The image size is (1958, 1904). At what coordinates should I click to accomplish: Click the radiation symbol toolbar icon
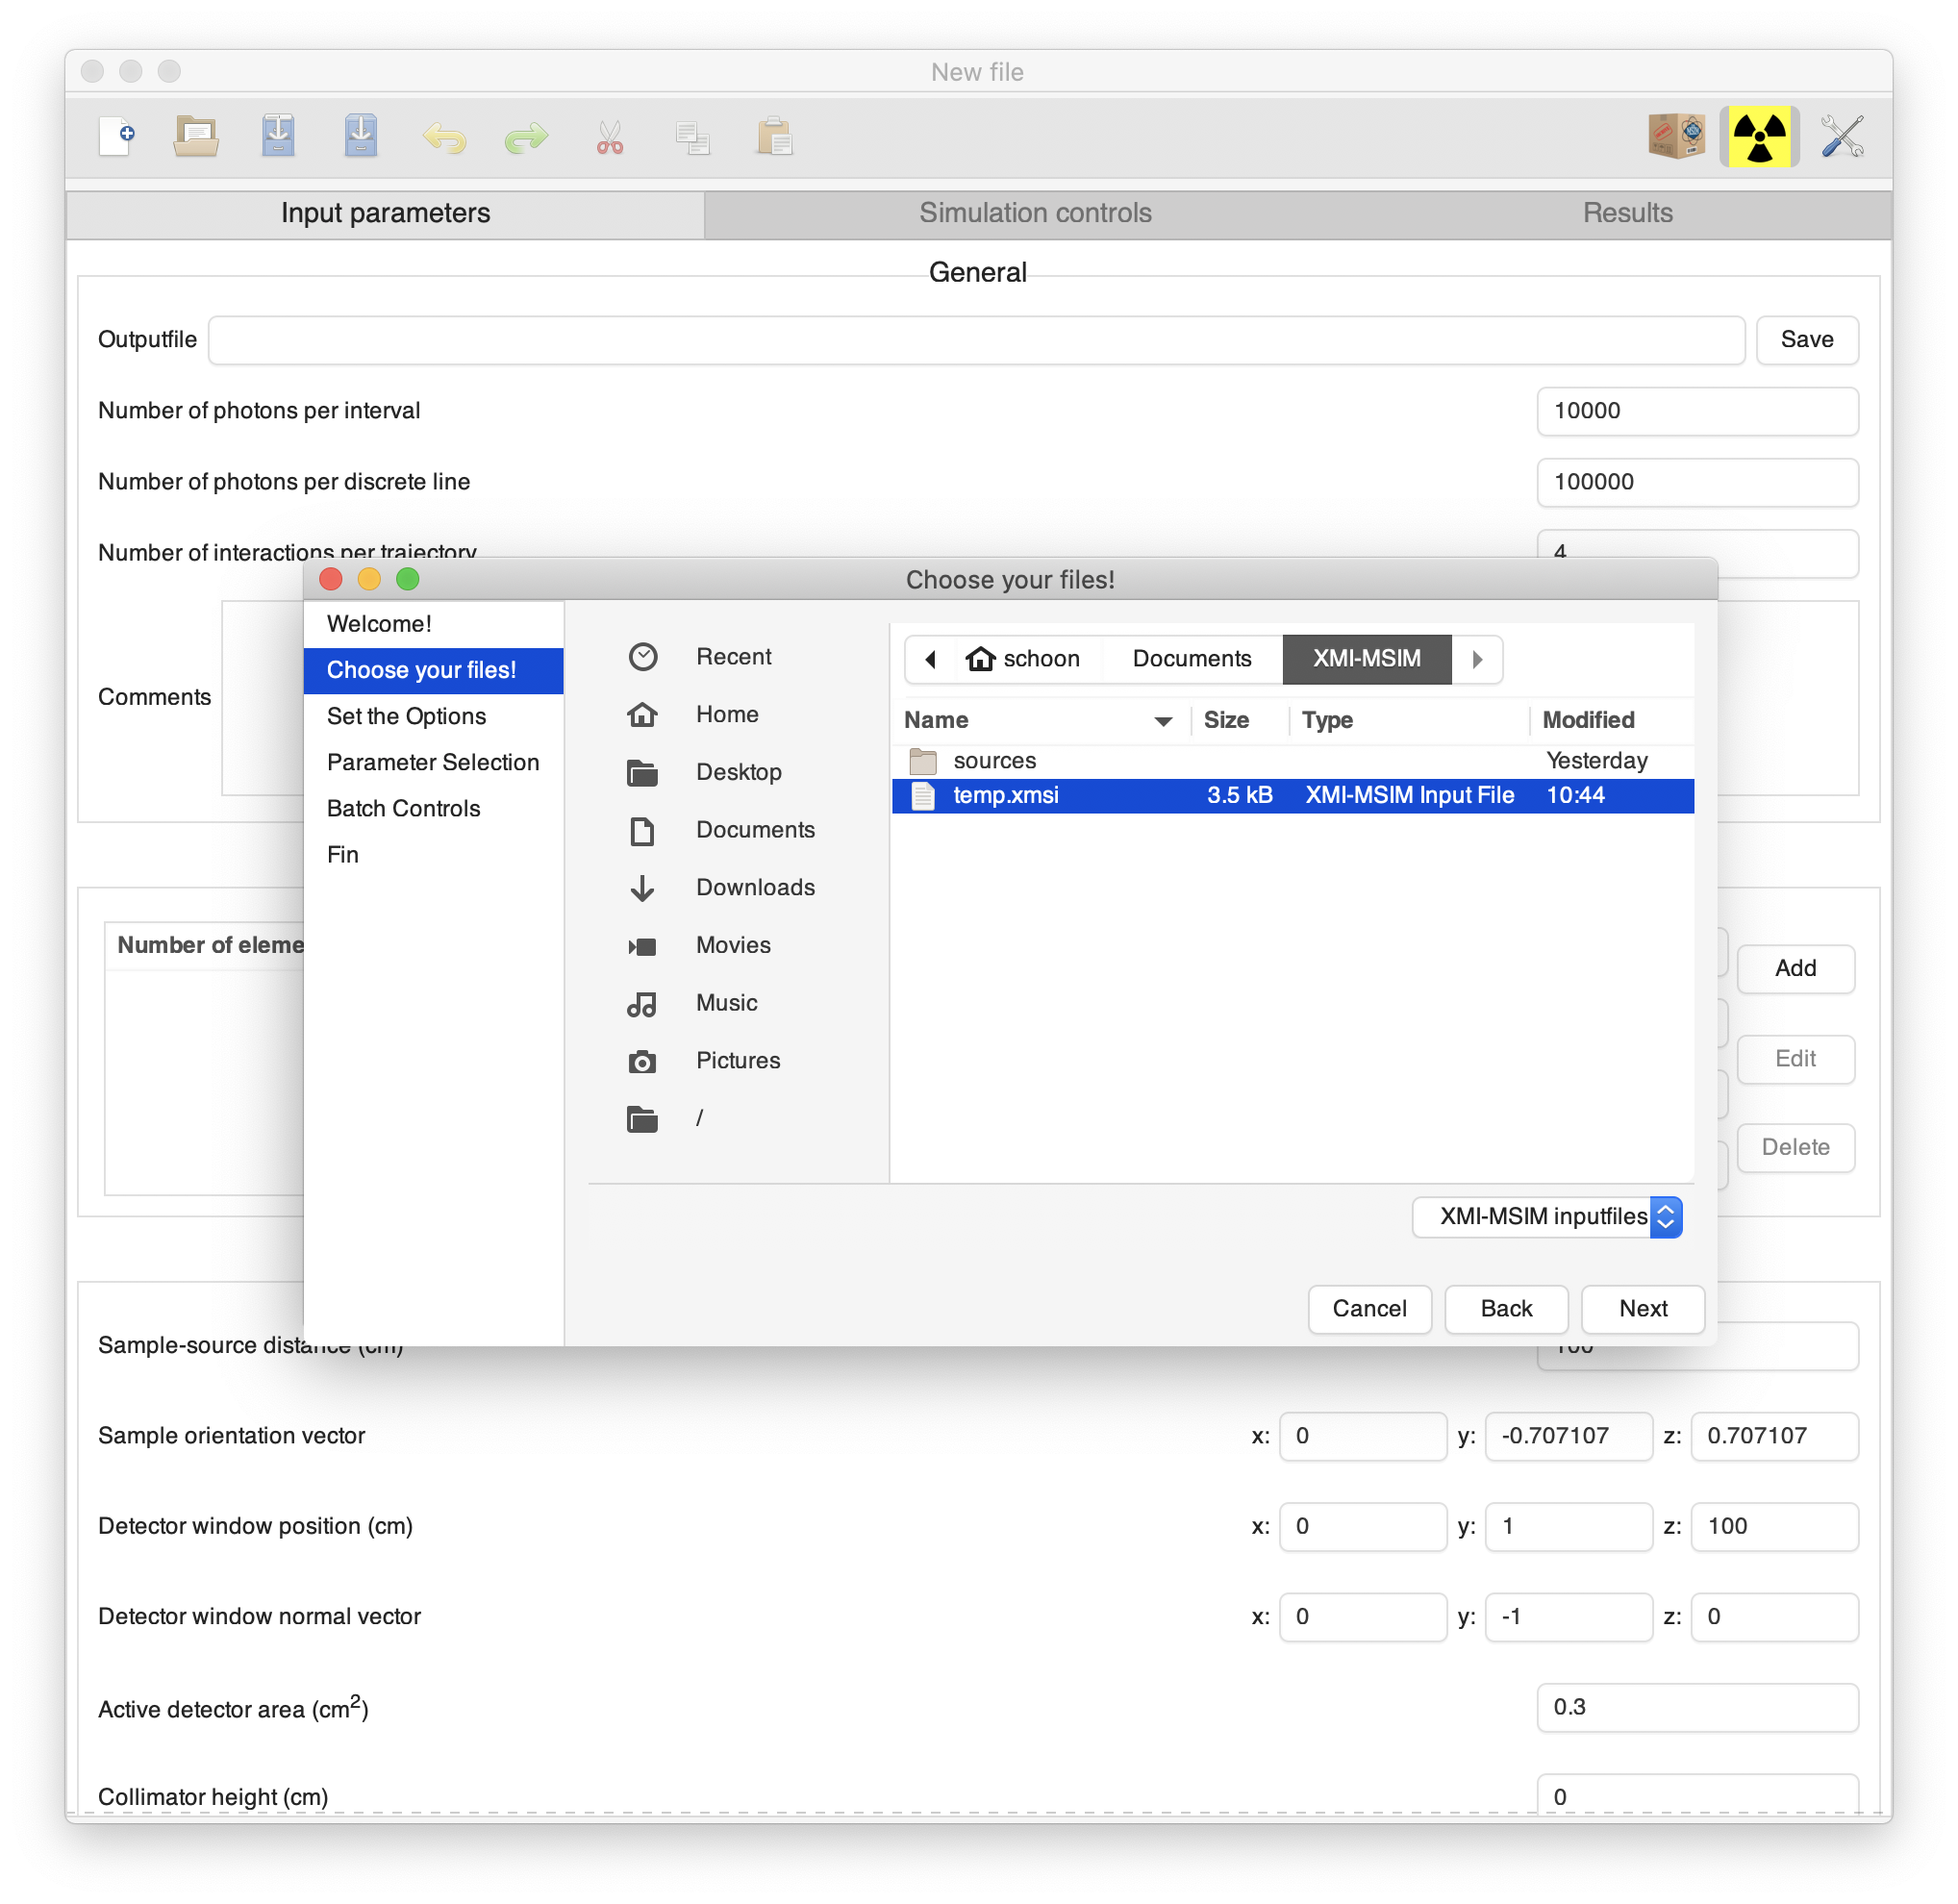click(1759, 136)
